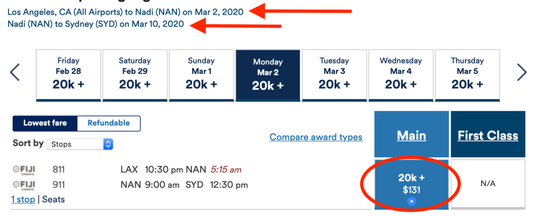Go to next week of dates

[x=522, y=73]
